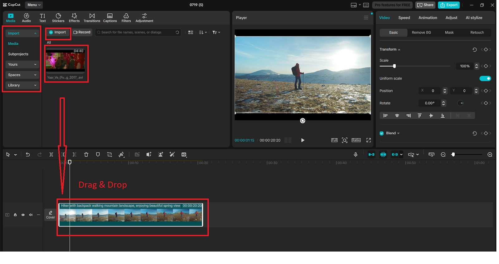Click the undo arrow in timeline toolbar
499x264 pixels.
[28, 154]
